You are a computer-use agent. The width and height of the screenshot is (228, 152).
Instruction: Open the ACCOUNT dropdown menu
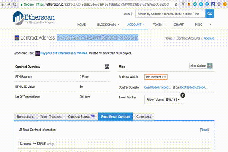(x=136, y=25)
